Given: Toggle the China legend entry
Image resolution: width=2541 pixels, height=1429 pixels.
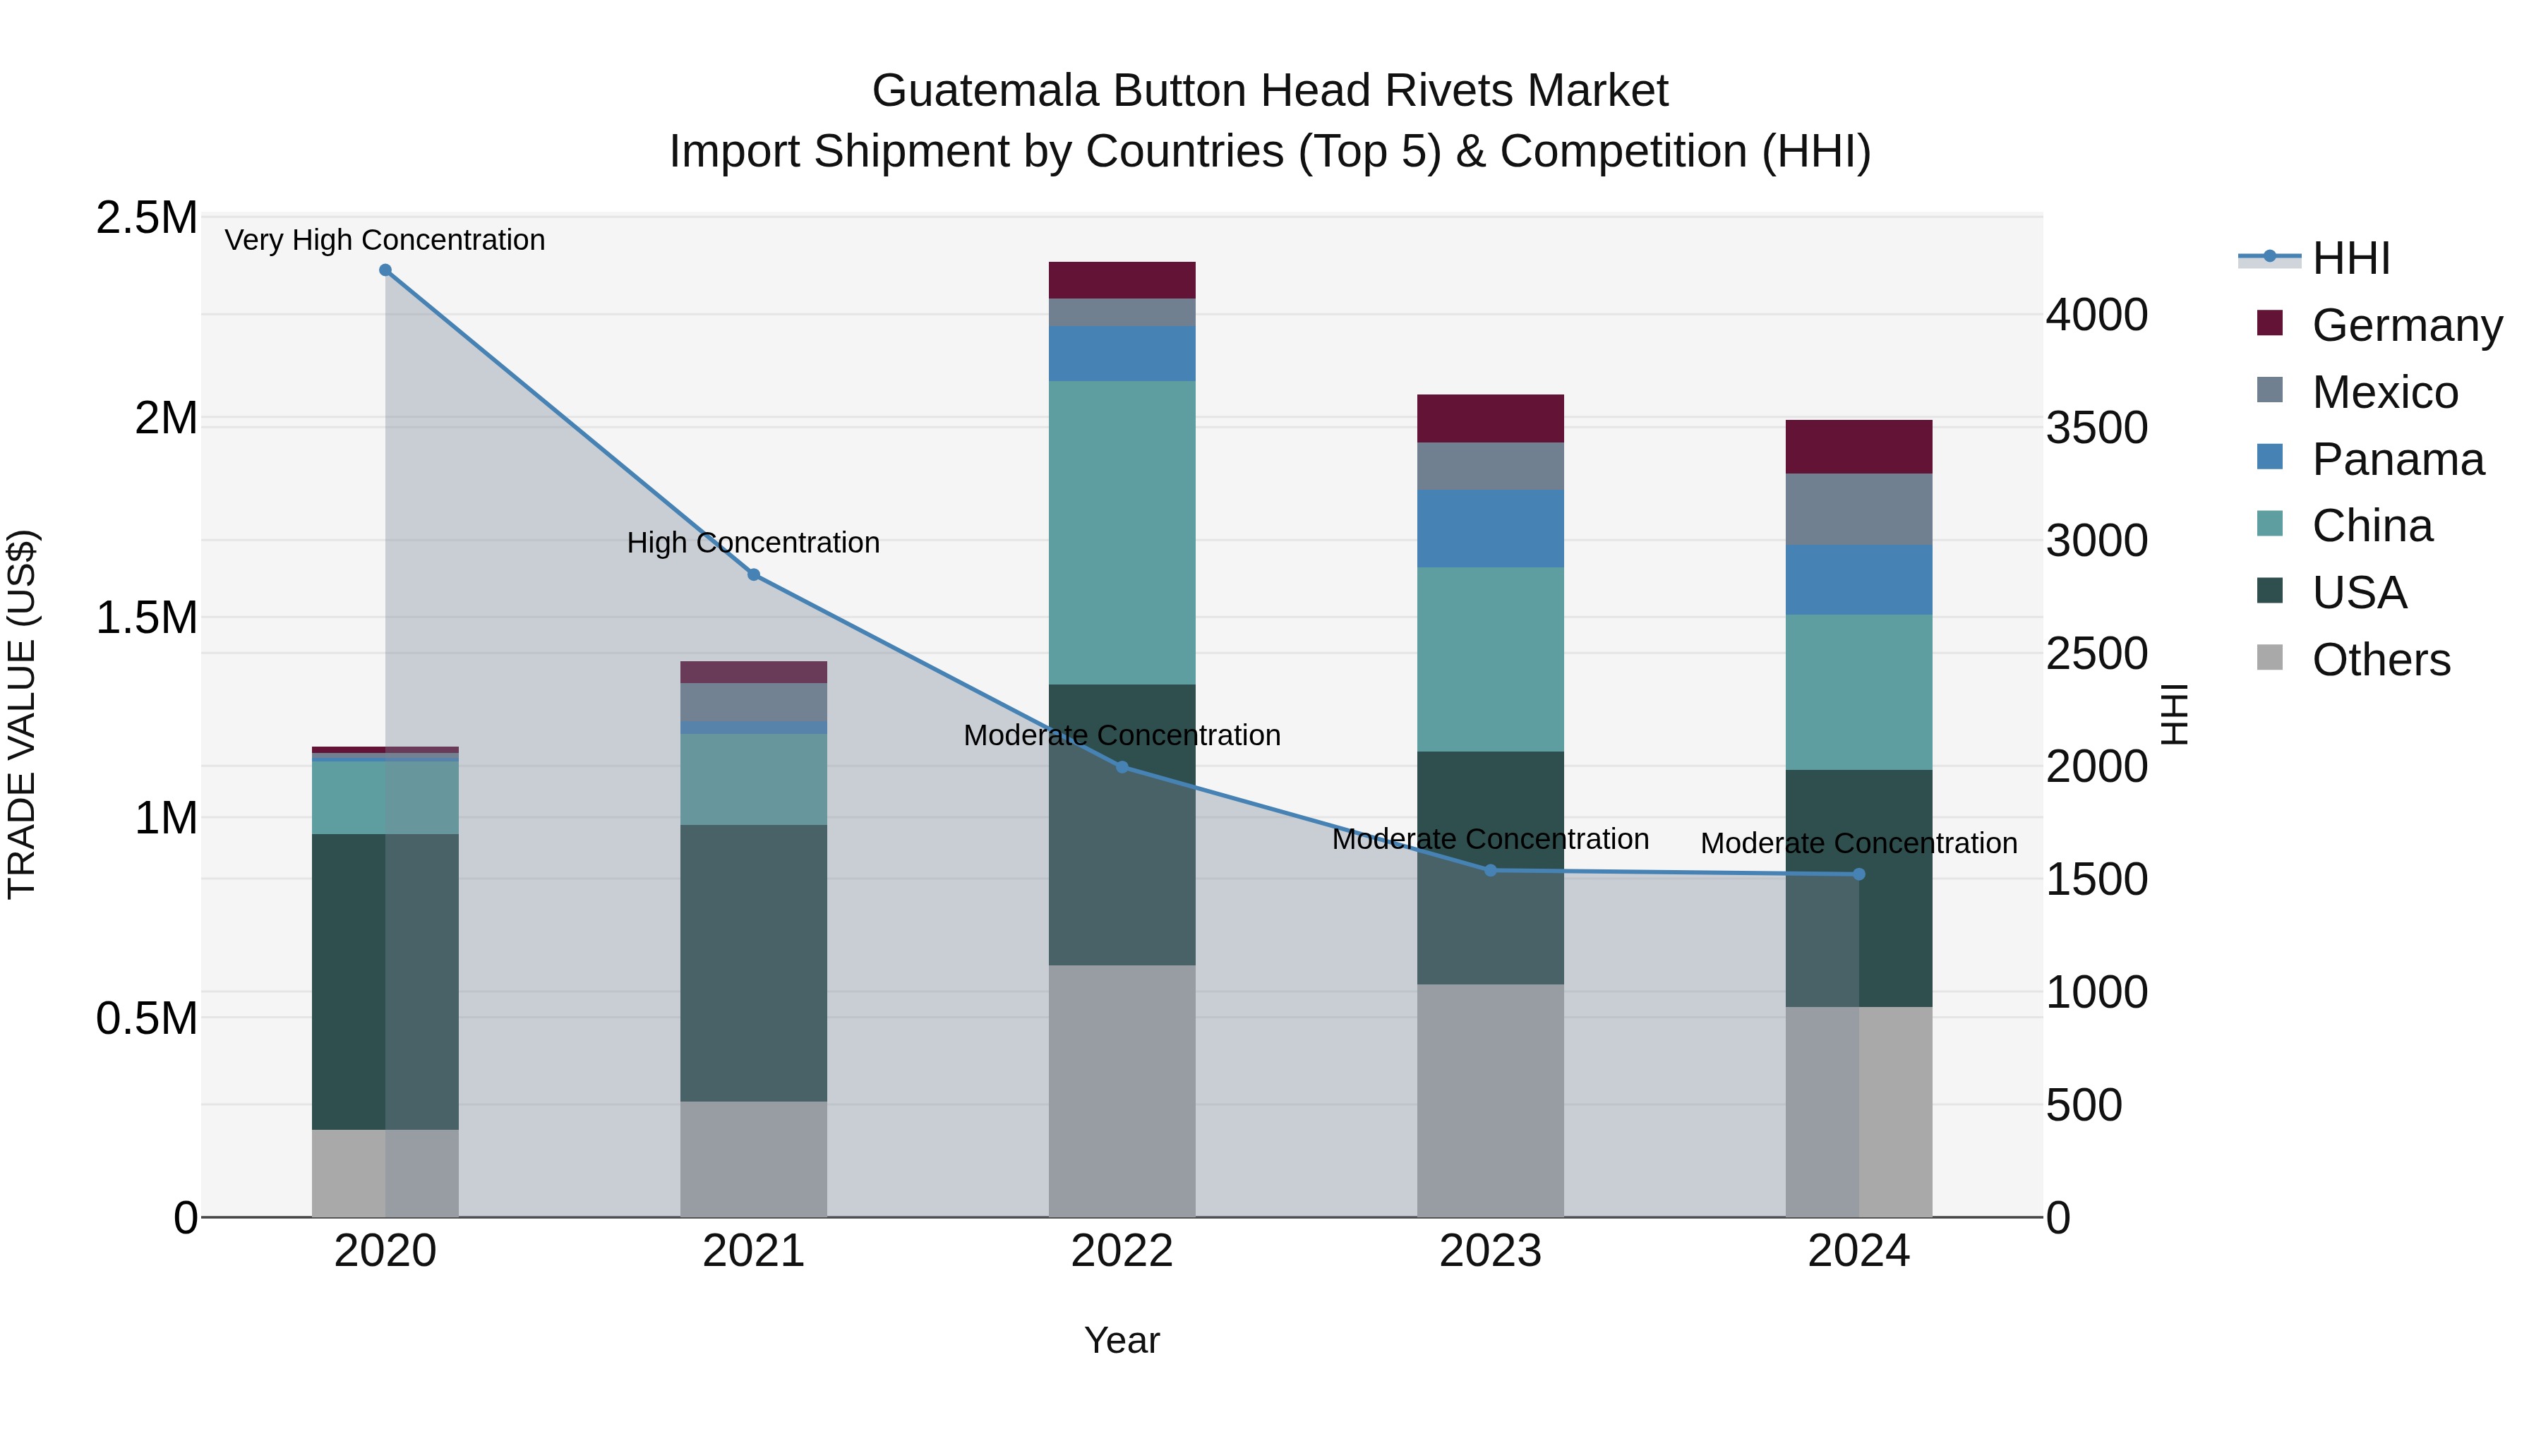Looking at the screenshot, I should 2345,524.
